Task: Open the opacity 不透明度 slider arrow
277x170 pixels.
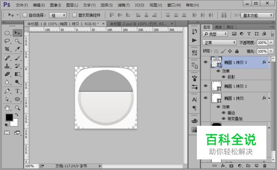Action: [271, 42]
